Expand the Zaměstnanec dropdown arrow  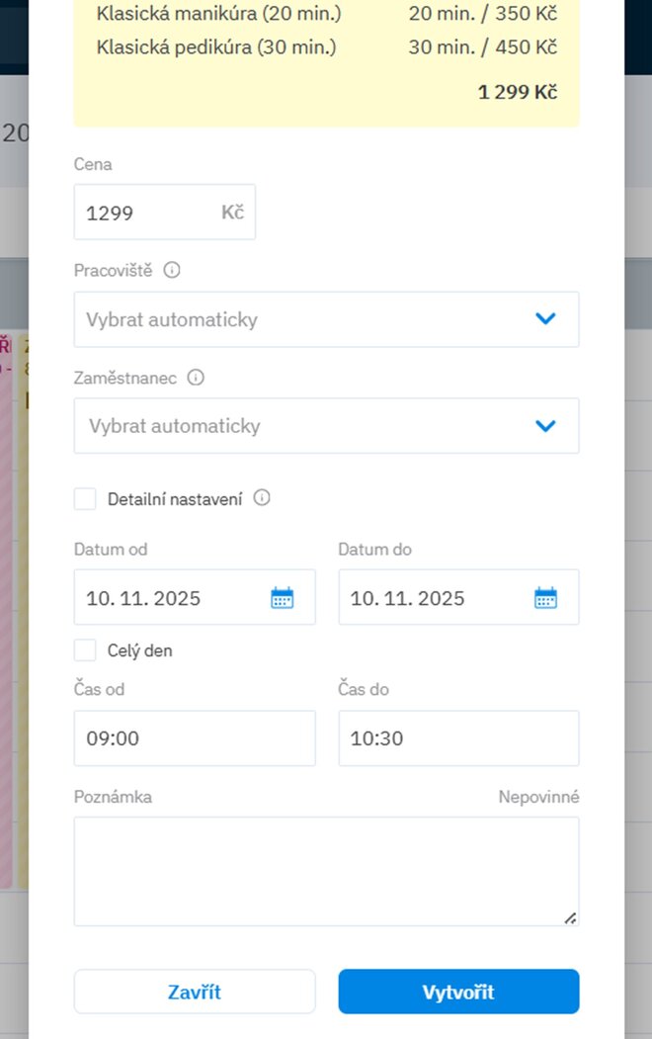point(545,426)
